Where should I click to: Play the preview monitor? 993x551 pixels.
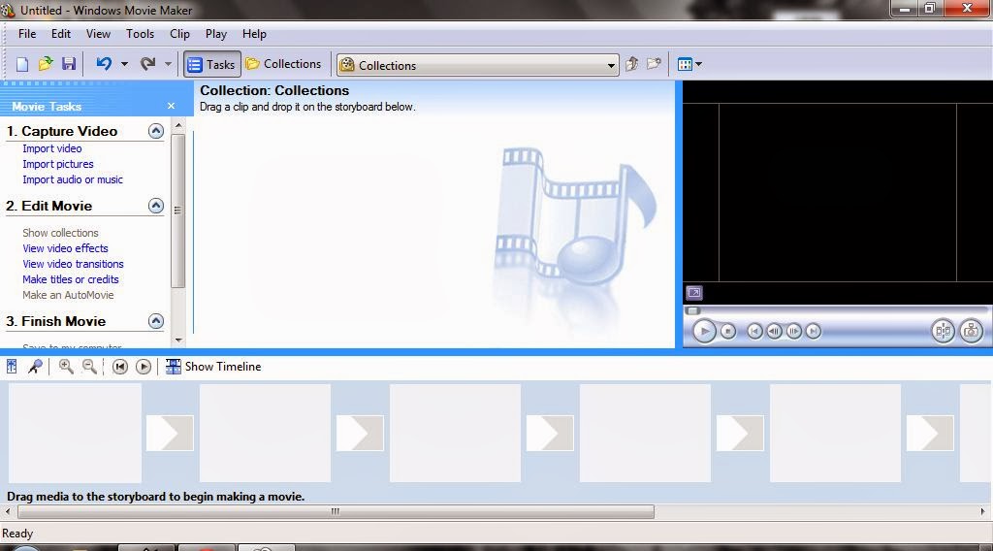pyautogui.click(x=704, y=331)
